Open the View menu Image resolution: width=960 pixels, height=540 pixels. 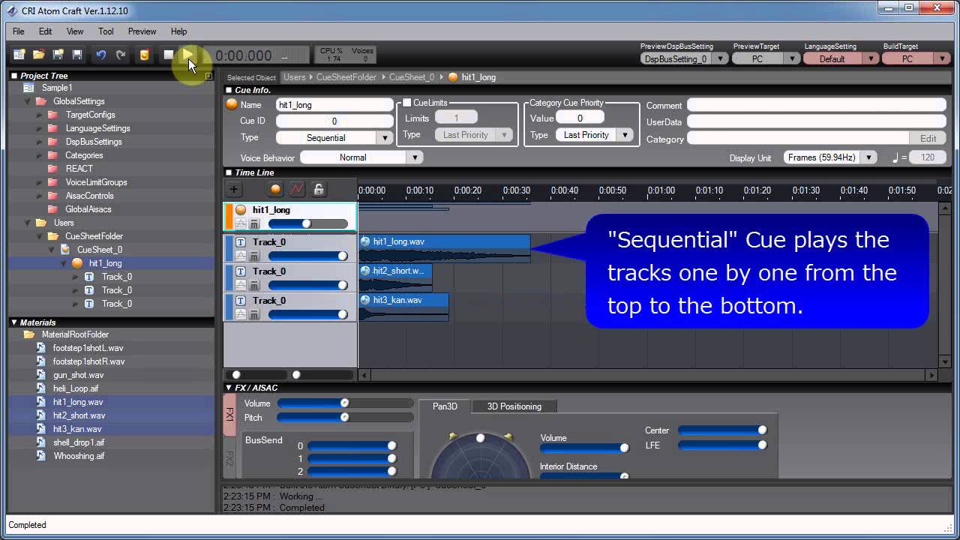pos(75,31)
